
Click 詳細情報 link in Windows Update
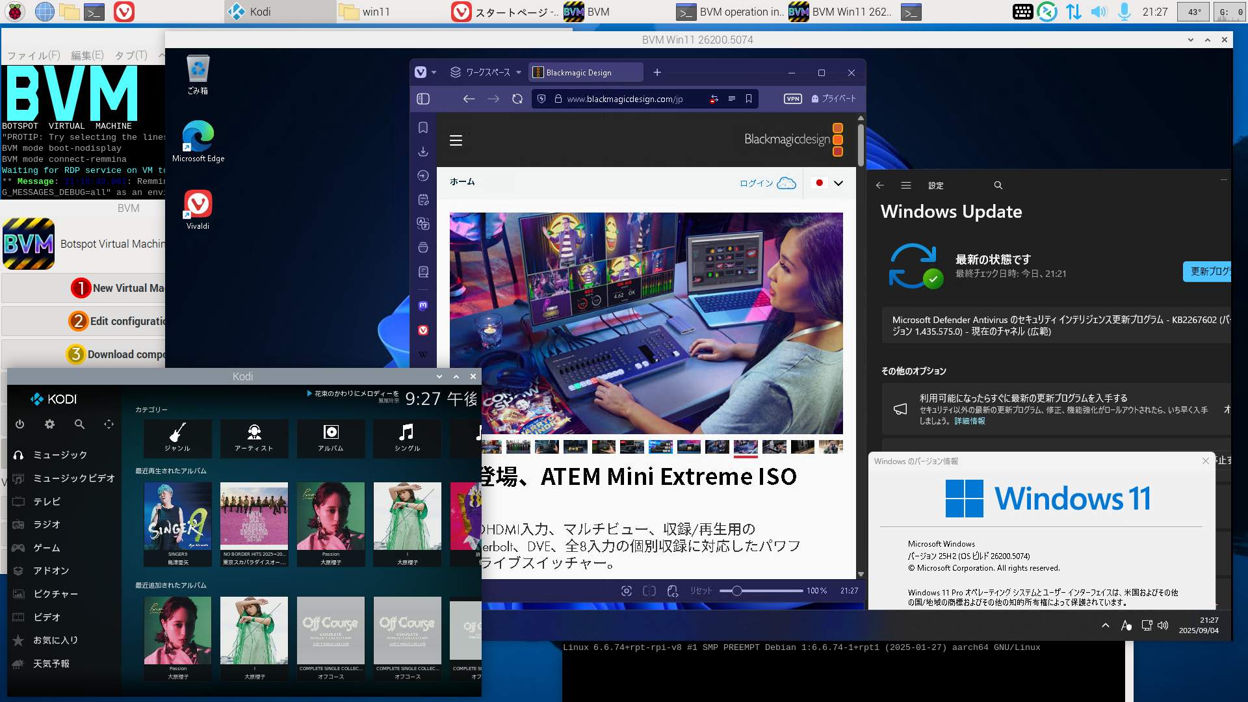tap(970, 421)
